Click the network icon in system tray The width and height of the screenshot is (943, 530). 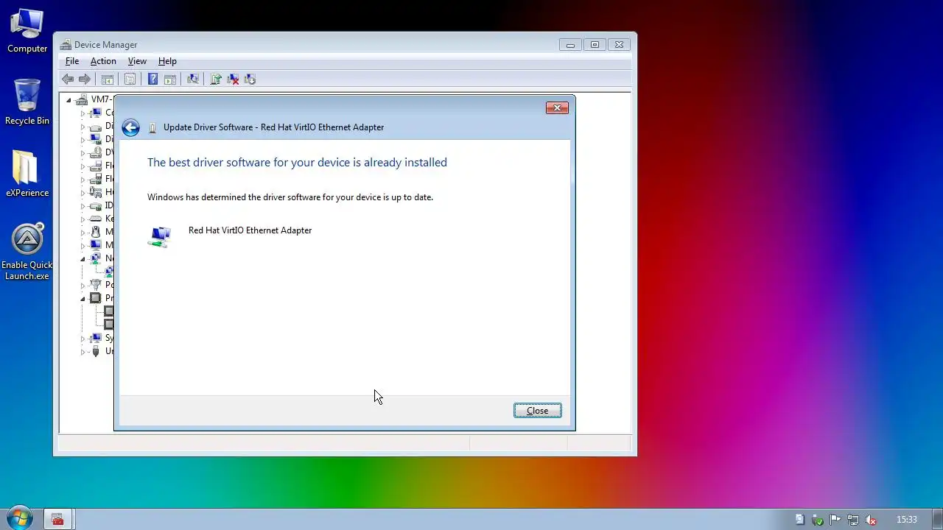pos(853,520)
